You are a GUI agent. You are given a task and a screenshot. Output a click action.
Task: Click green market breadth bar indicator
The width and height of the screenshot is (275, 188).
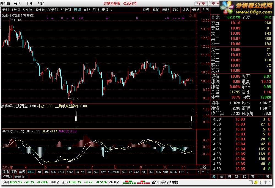tap(129, 182)
